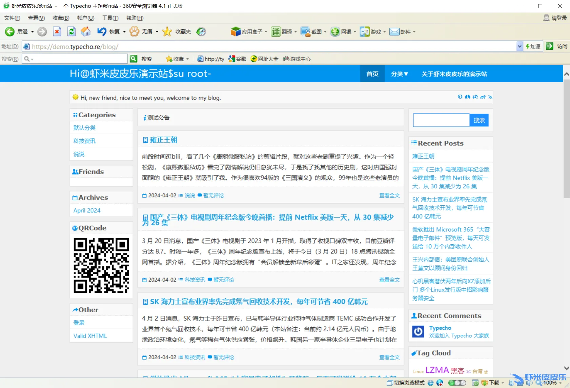Go to the browser home page icon

coord(86,32)
